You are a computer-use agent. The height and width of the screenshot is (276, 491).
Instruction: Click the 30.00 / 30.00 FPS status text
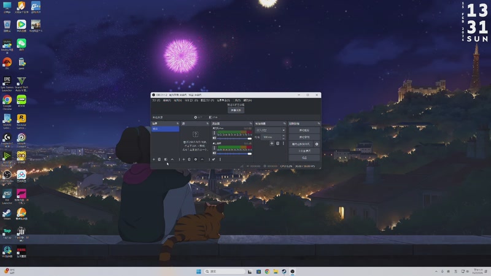coord(305,166)
